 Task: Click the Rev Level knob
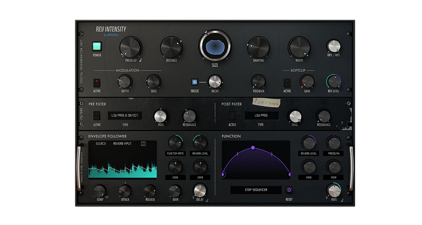pos(334,81)
